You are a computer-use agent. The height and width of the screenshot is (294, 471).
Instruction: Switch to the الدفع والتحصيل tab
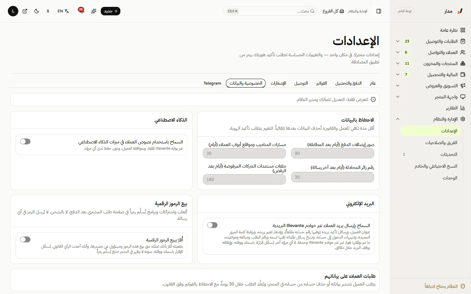[x=348, y=83]
